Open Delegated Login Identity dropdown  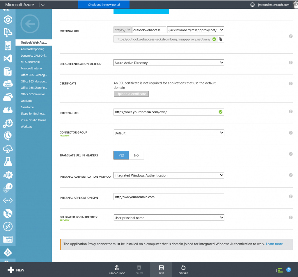click(169, 218)
